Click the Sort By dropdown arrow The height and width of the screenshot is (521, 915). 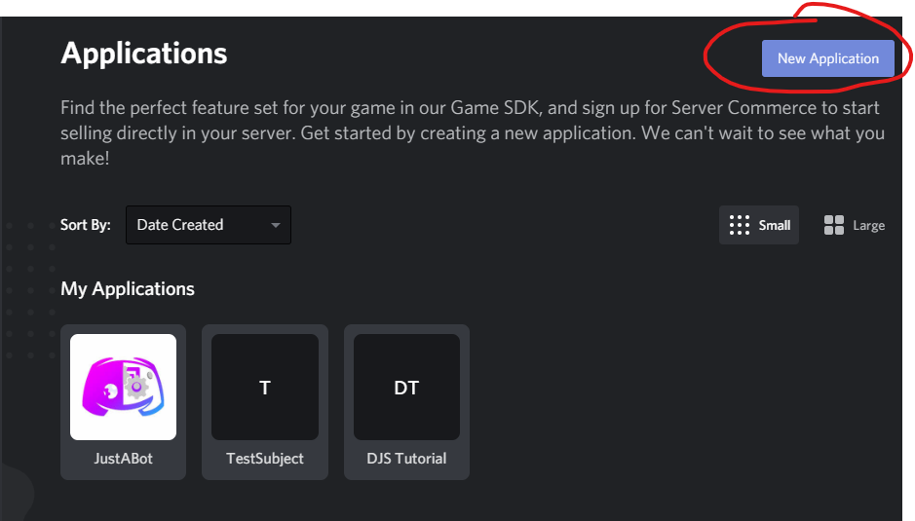[x=276, y=225]
